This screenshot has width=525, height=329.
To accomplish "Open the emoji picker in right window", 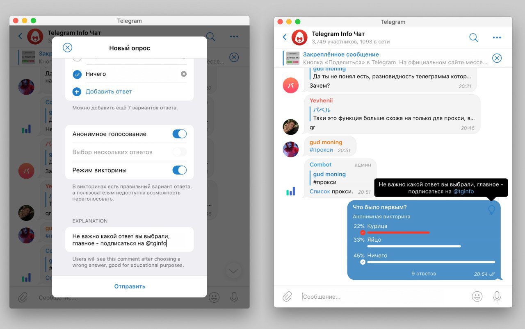I will pyautogui.click(x=477, y=296).
